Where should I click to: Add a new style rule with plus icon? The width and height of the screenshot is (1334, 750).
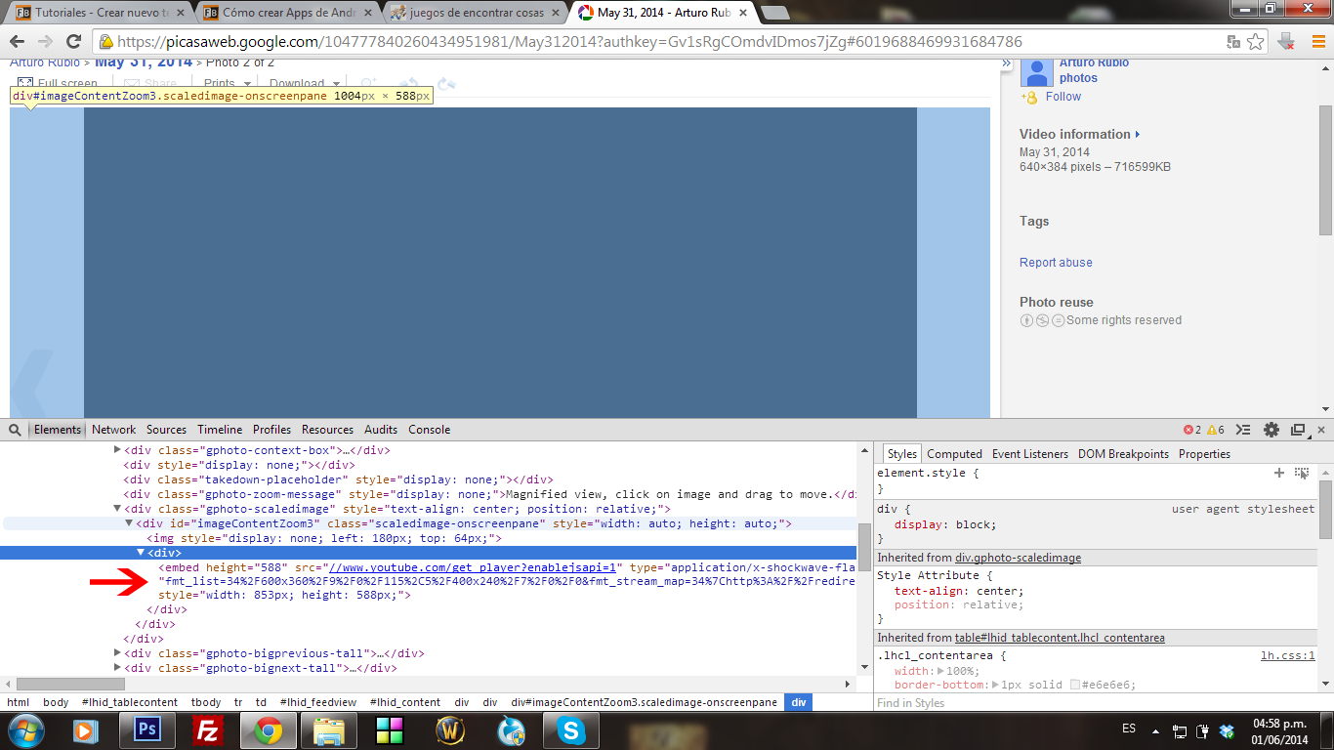click(x=1279, y=473)
